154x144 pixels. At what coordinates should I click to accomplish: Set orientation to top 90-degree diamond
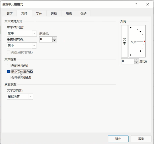click(131, 28)
